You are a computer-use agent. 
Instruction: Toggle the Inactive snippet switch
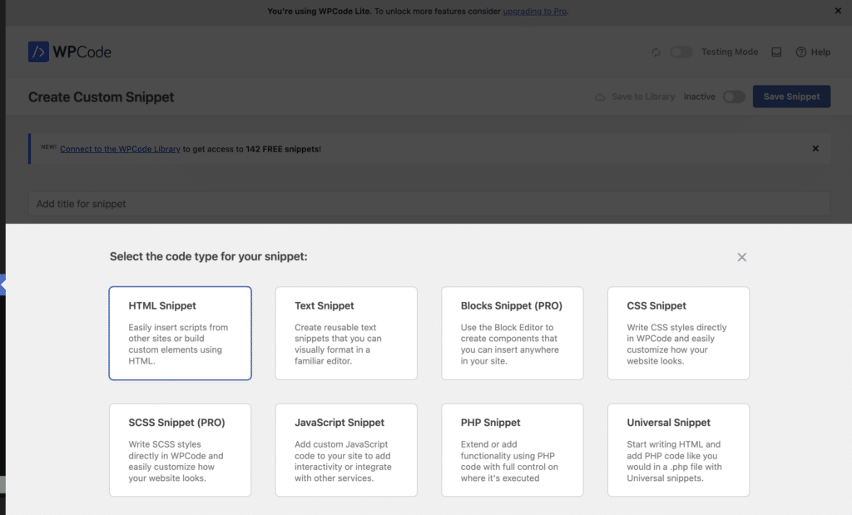[x=734, y=97]
